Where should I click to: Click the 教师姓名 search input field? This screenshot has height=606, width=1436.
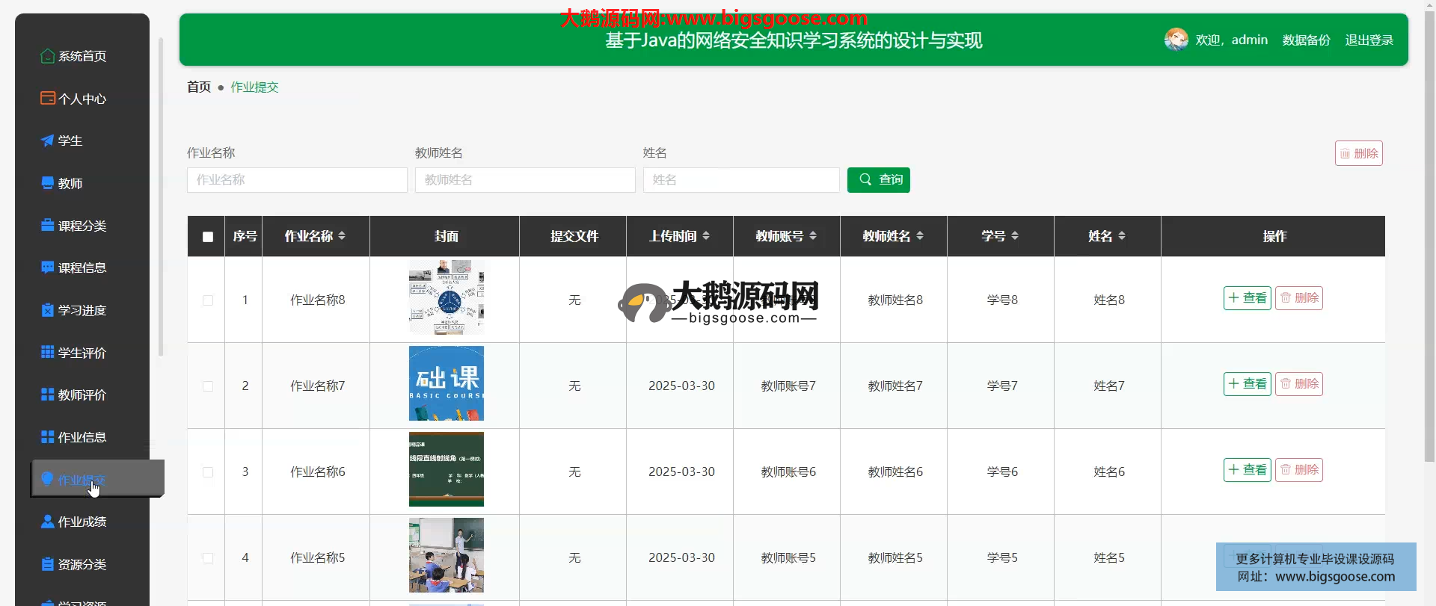coord(524,180)
